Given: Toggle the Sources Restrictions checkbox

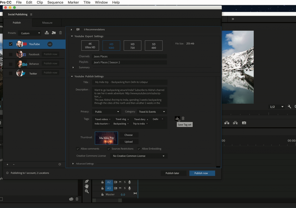Looking at the screenshot, I should [x=109, y=149].
